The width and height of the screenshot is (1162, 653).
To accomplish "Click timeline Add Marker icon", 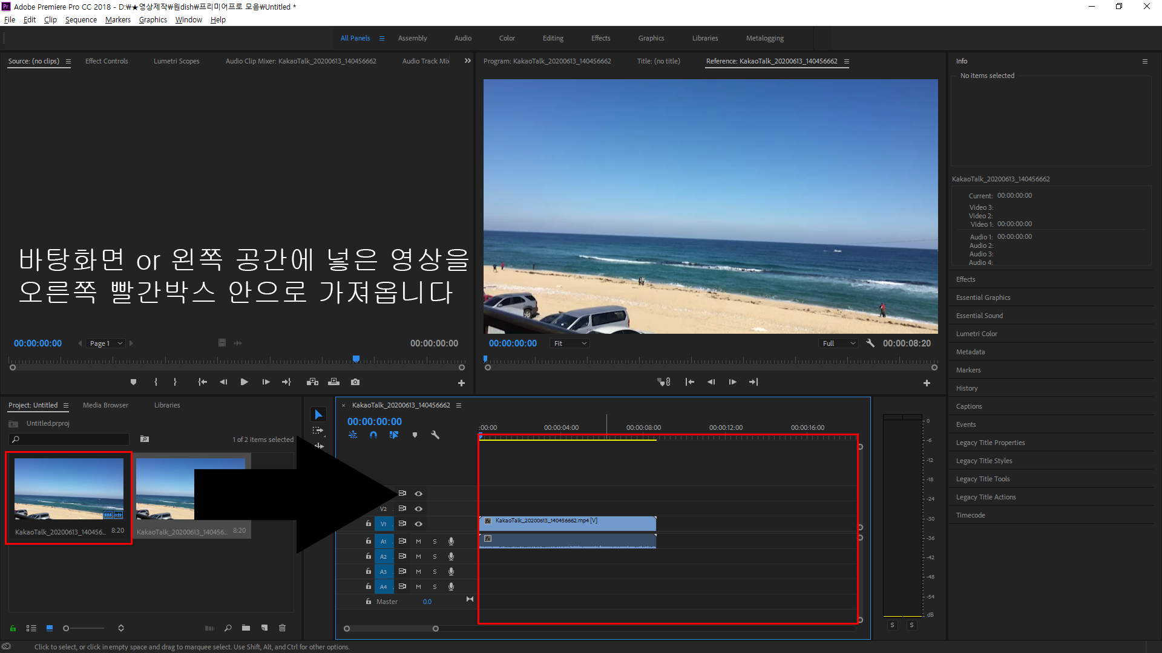I will click(x=415, y=435).
